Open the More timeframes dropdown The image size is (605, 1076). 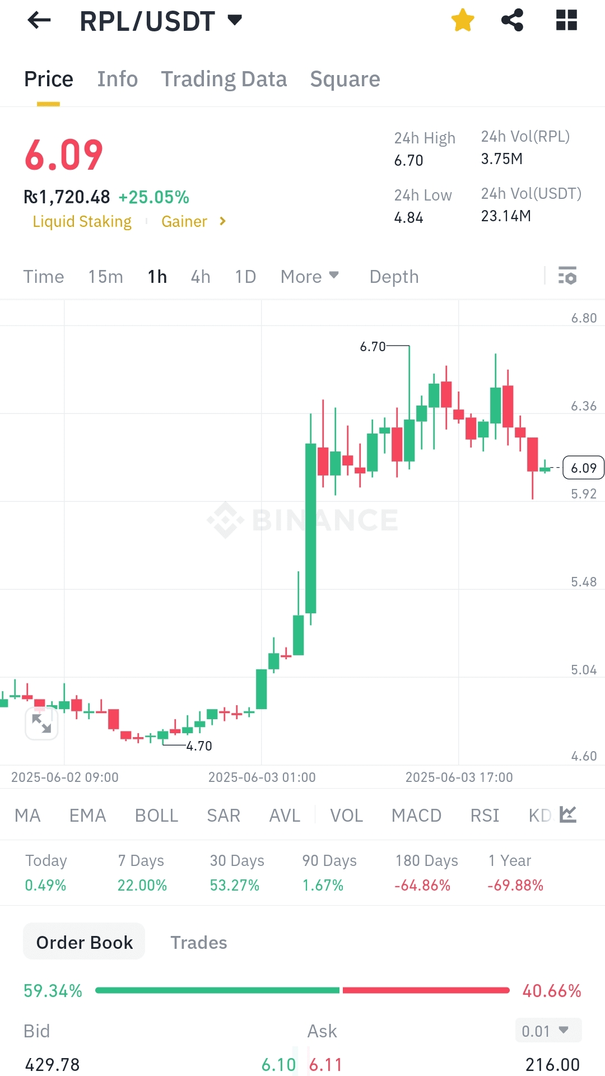[310, 277]
